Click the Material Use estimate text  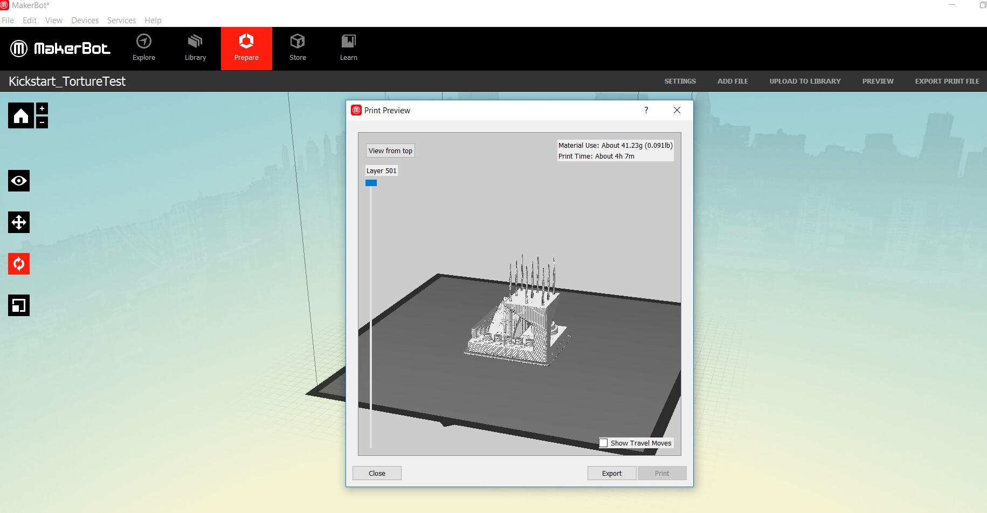[x=616, y=145]
